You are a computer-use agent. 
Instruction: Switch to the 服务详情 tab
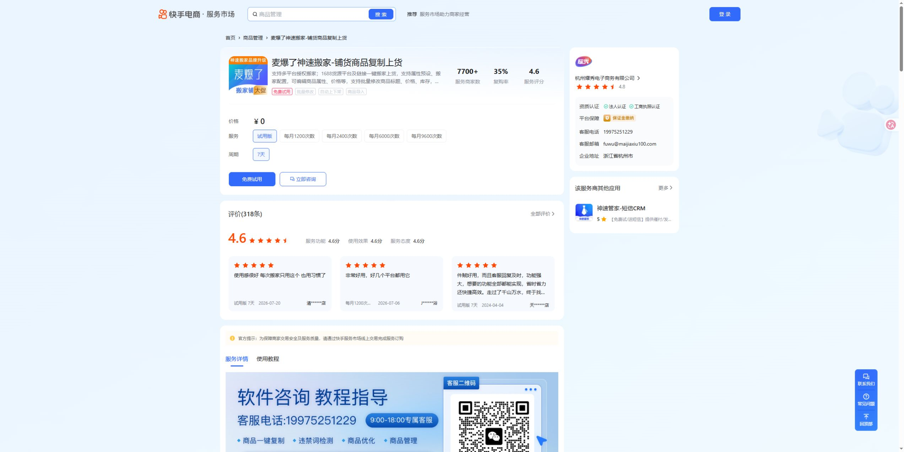point(237,359)
